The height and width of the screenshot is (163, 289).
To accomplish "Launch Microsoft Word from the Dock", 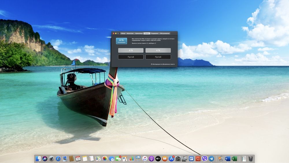I will pos(227,159).
